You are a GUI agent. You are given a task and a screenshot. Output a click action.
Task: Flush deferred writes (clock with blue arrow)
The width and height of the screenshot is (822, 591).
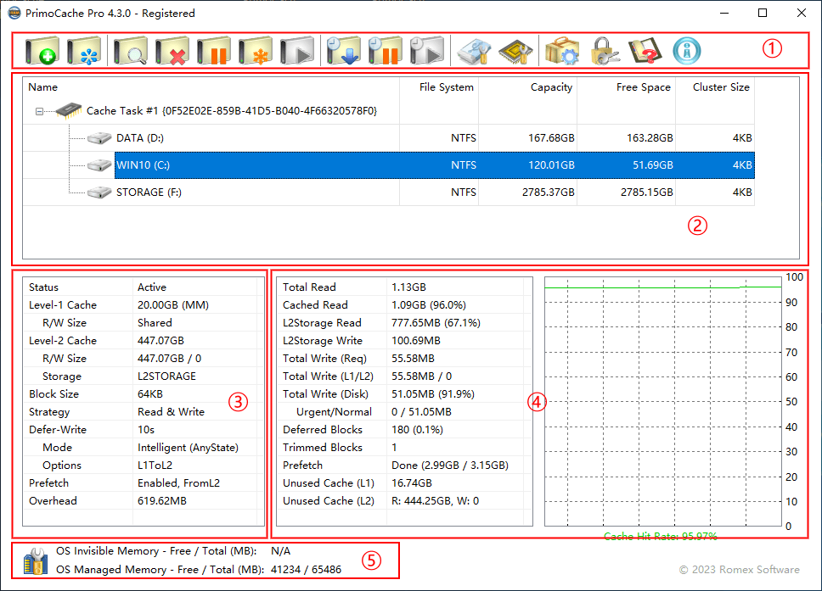coord(343,51)
